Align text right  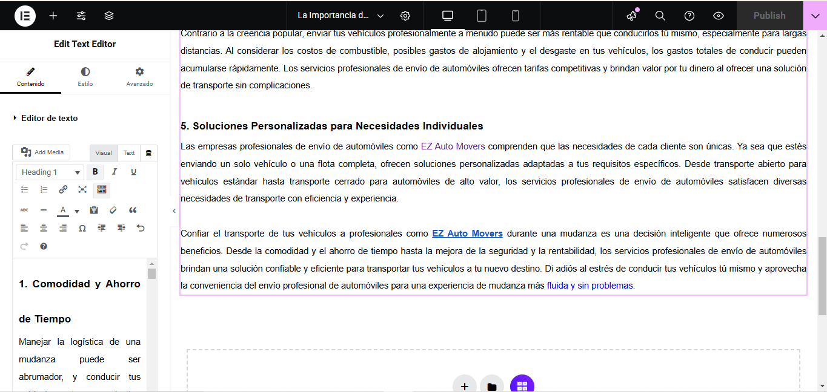pos(63,228)
